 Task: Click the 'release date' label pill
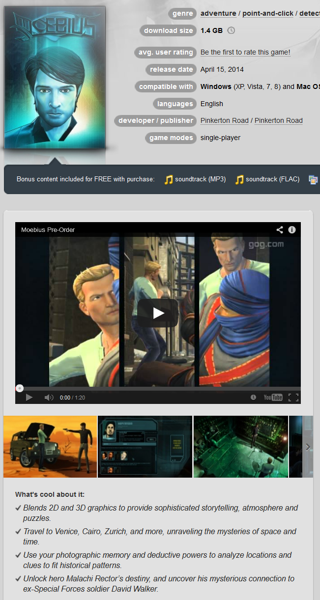tap(171, 69)
